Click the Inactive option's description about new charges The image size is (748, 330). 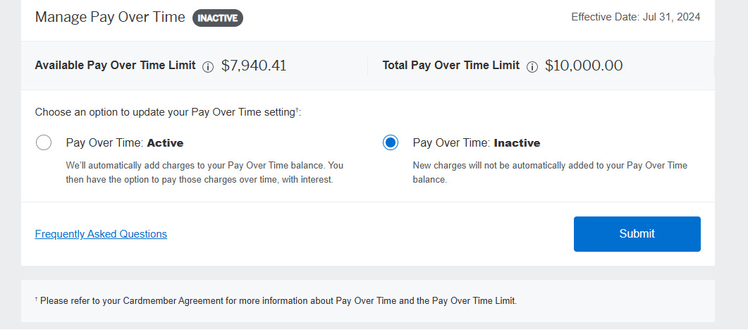(x=549, y=172)
